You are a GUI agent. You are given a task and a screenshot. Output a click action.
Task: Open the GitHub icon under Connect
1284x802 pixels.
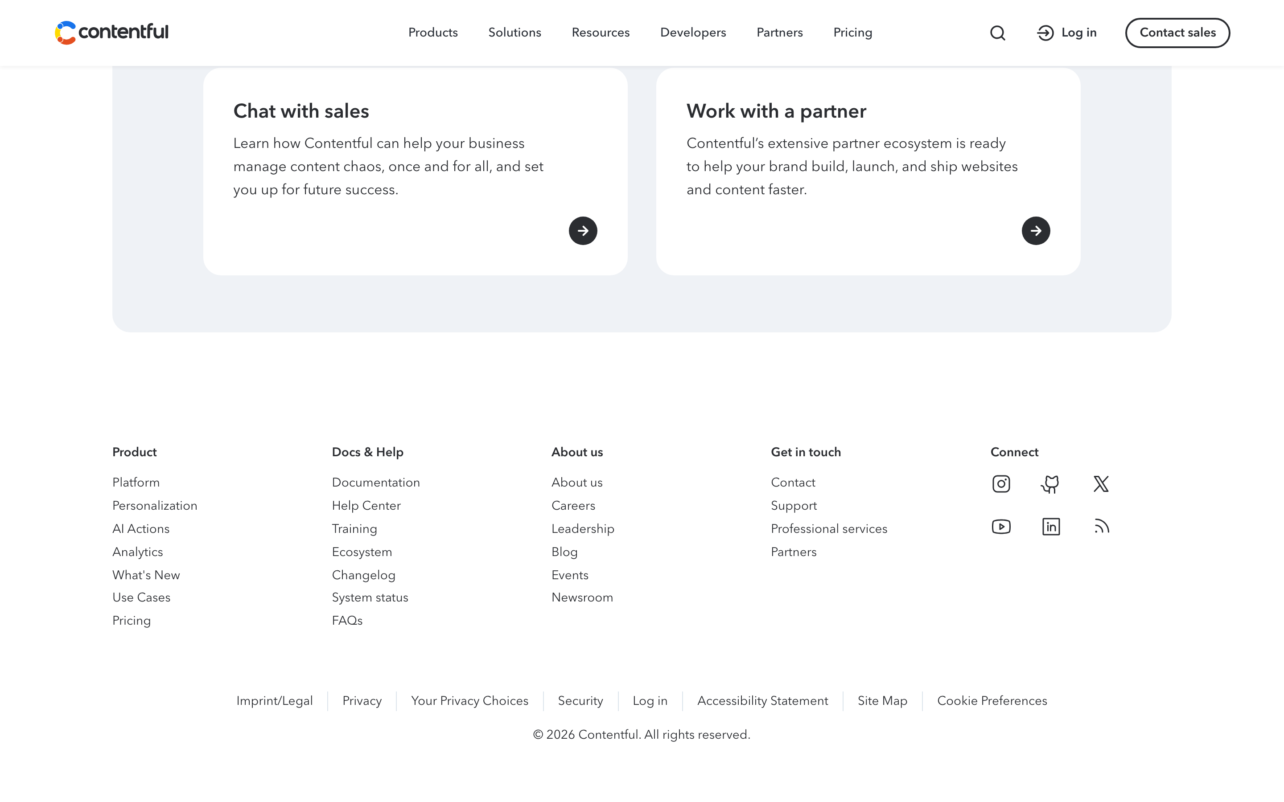tap(1050, 484)
